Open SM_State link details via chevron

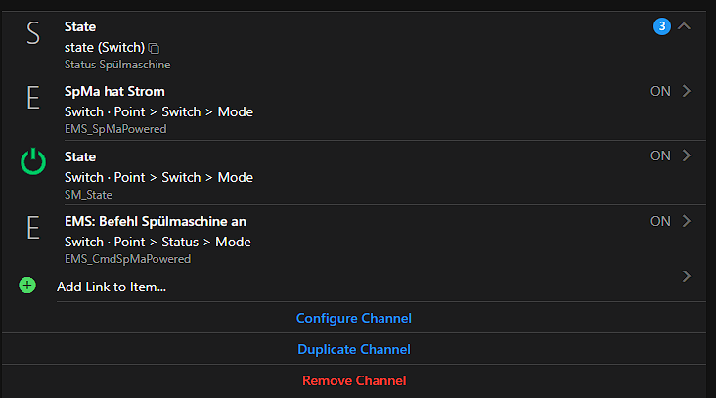pos(686,155)
